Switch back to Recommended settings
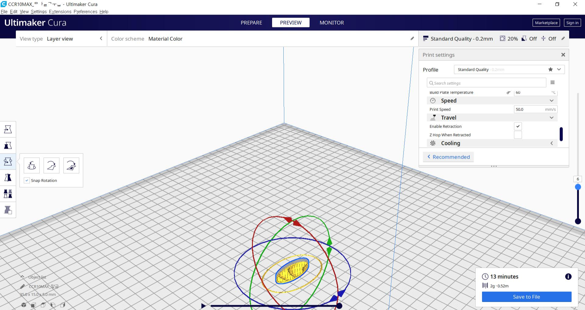 (448, 157)
